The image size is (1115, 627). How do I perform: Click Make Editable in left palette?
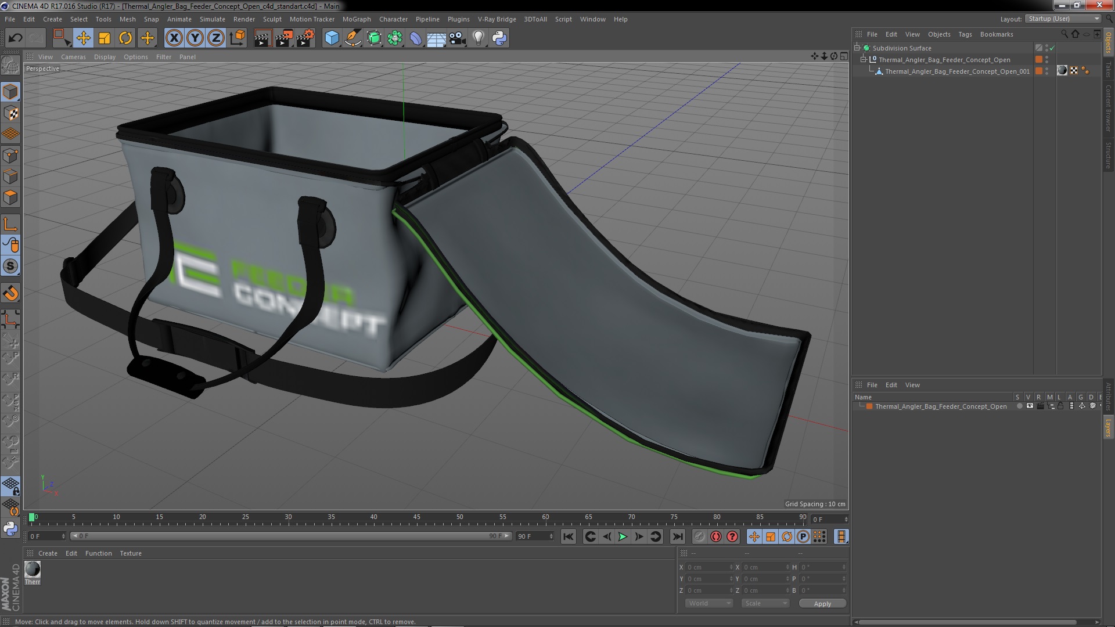tap(10, 65)
